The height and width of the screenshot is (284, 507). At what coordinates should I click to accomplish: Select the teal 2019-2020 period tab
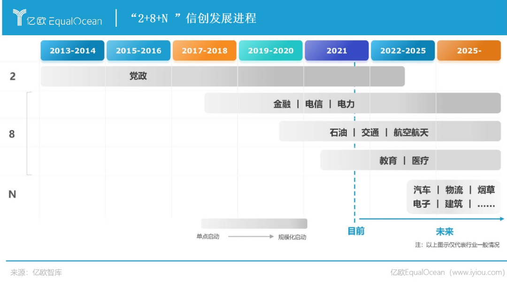coord(271,50)
